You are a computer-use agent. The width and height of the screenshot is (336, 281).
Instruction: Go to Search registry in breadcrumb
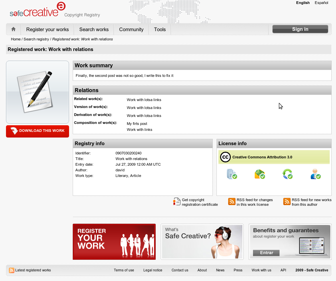click(36, 39)
